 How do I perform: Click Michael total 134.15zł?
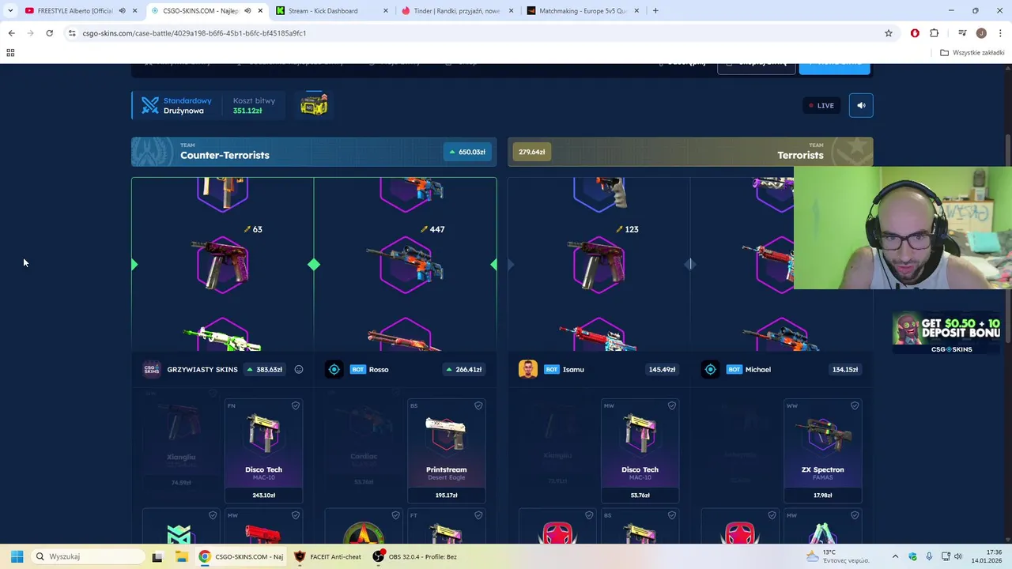pyautogui.click(x=844, y=369)
